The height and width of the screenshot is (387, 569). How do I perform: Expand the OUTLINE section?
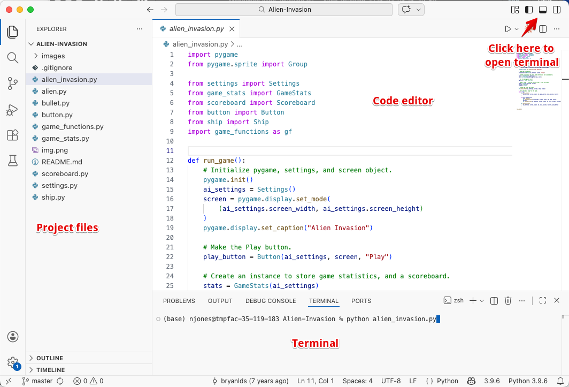tap(89, 358)
